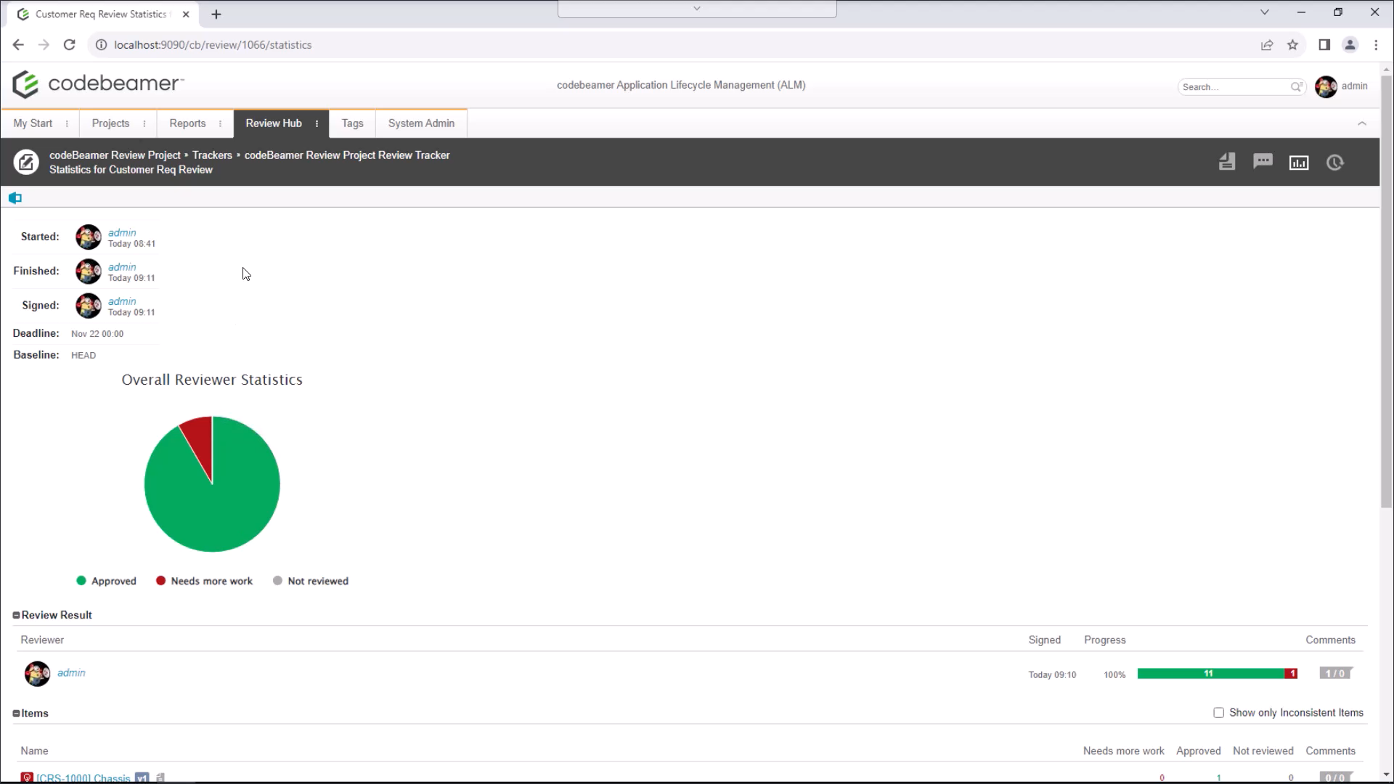The image size is (1394, 784).
Task: Collapse the Review Result section
Action: pyautogui.click(x=16, y=616)
